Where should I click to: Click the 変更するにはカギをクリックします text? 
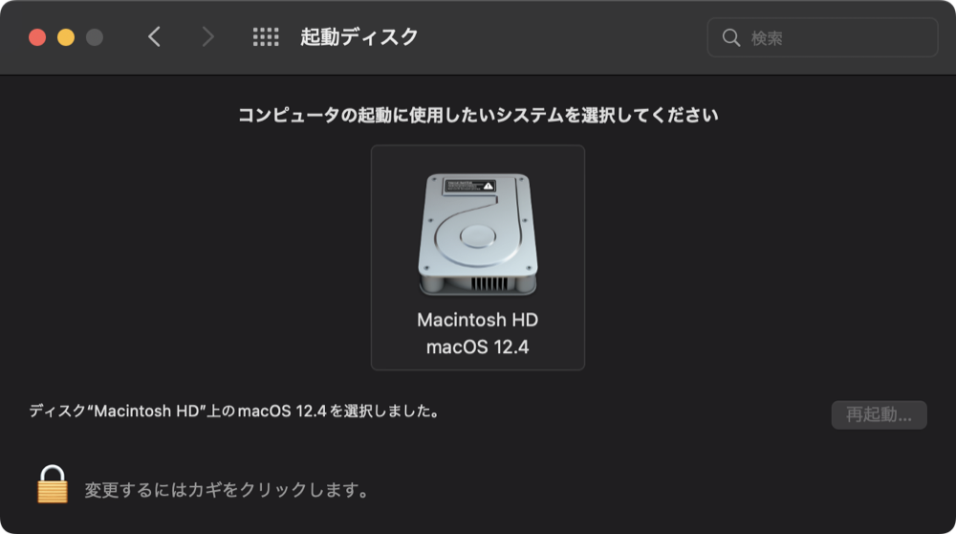click(227, 489)
